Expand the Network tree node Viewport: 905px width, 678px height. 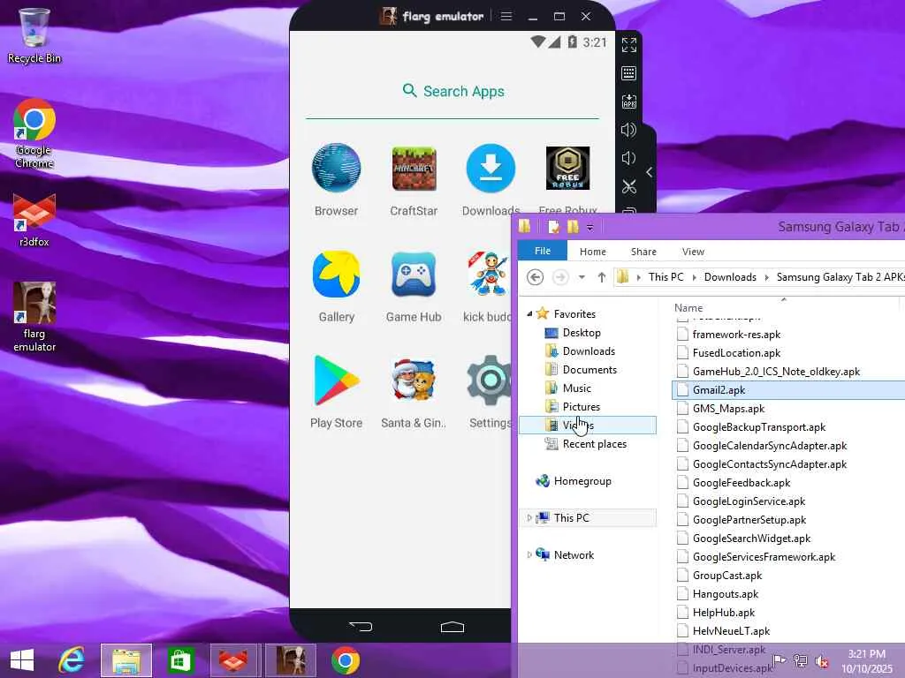[x=529, y=554]
